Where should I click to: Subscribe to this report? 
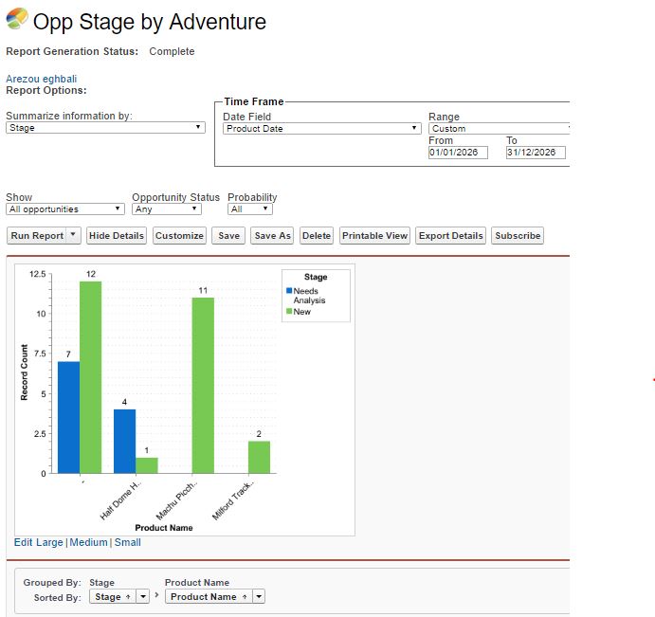tap(518, 236)
